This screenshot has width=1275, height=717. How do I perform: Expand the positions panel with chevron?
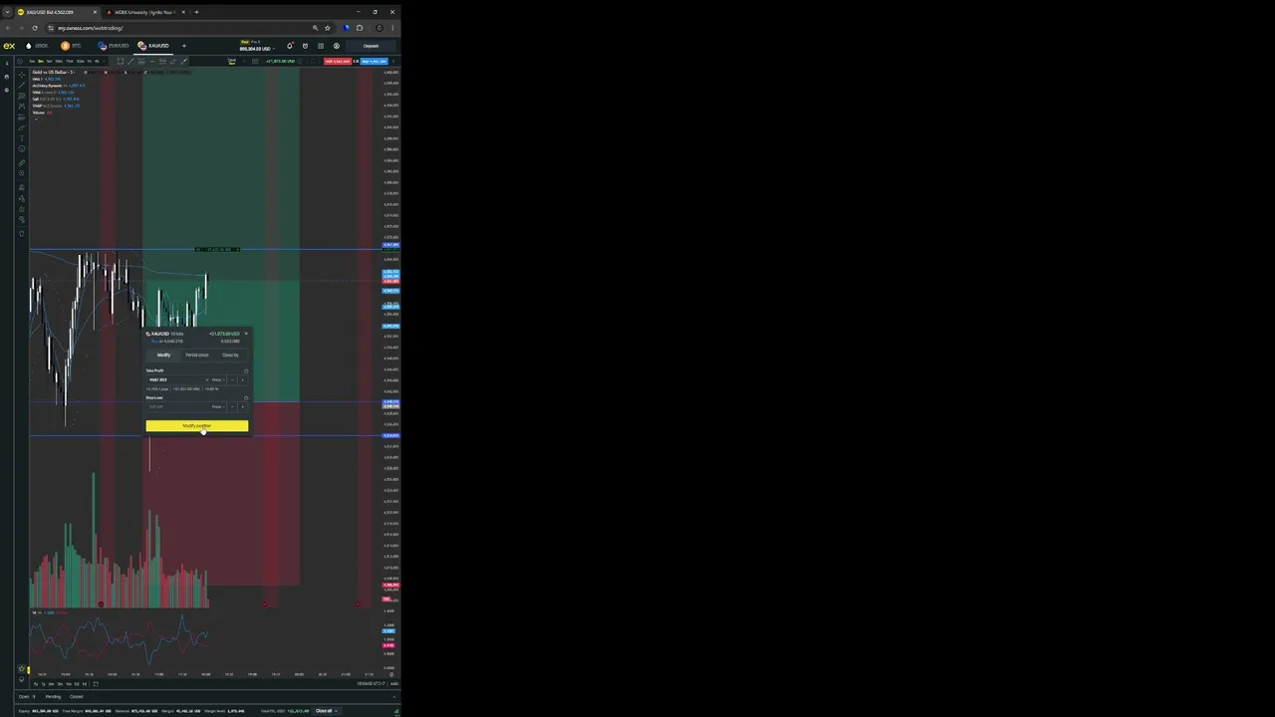point(394,697)
